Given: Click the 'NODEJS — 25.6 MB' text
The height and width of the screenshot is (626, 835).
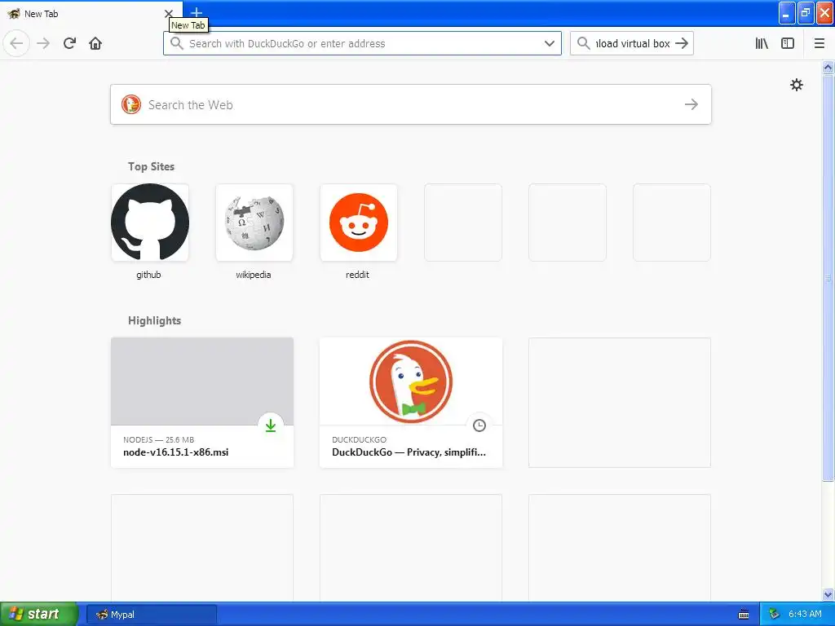Looking at the screenshot, I should (159, 439).
